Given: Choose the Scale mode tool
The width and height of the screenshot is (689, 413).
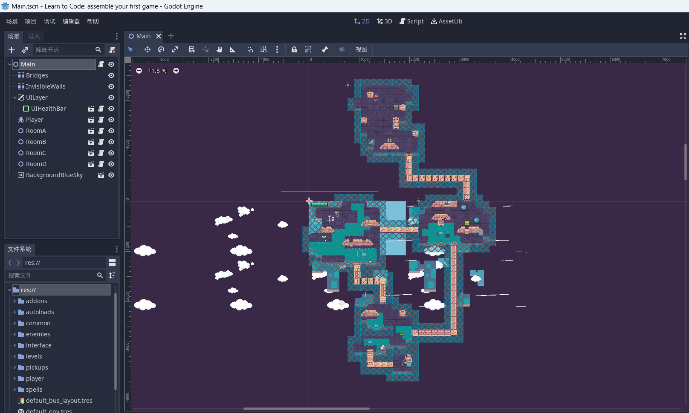Looking at the screenshot, I should 175,49.
